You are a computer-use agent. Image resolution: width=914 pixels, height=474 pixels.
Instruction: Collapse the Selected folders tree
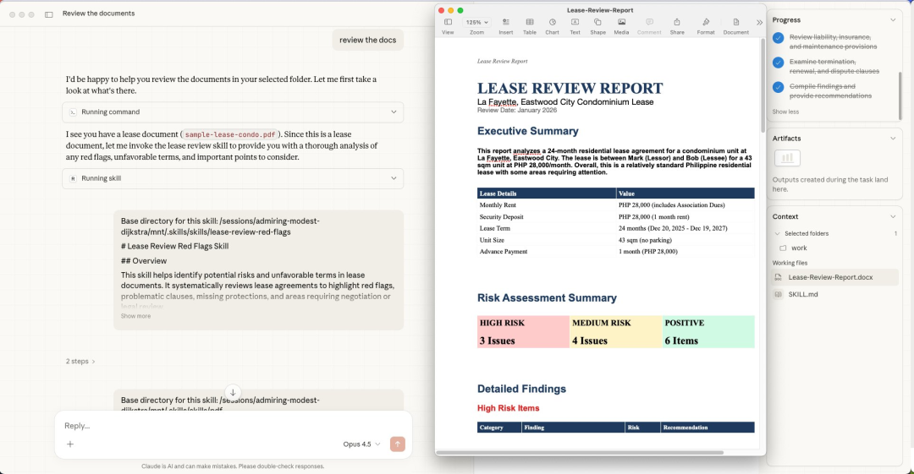coord(778,233)
